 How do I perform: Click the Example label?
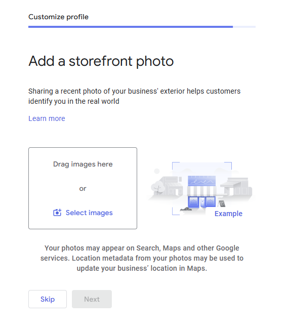click(228, 214)
